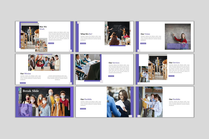Select the blackboard classroom photo on 'What We Do?' slide
209x139 pixels.
tap(117, 33)
